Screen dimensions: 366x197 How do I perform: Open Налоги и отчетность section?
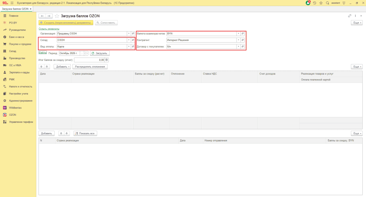click(x=20, y=87)
